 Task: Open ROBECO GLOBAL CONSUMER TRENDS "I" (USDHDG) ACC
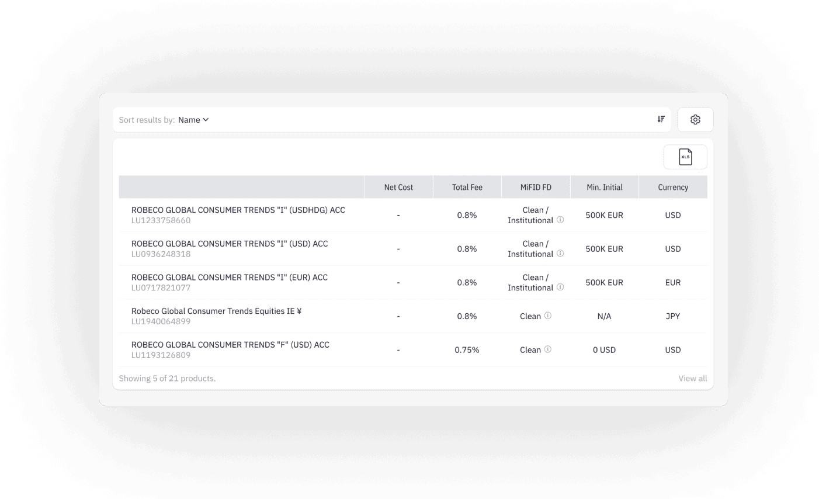(238, 210)
